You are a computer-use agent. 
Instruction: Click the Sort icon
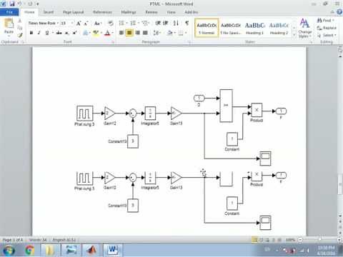176,23
